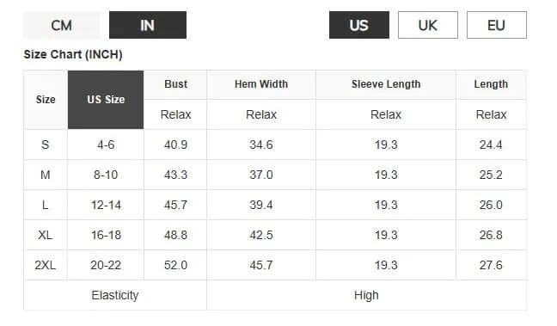Select the Bust column header
The width and height of the screenshot is (557, 326).
(x=175, y=84)
